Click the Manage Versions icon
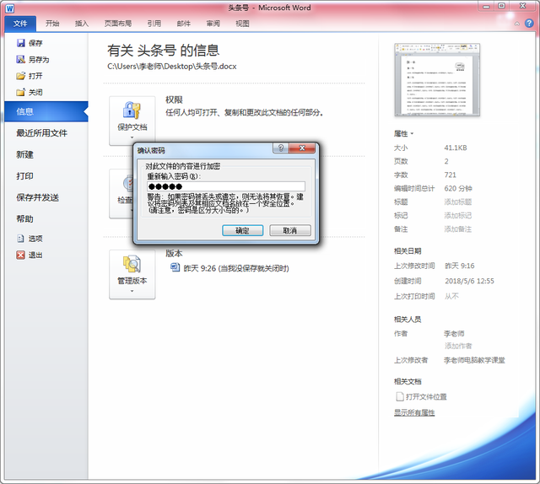The height and width of the screenshot is (484, 540). (x=132, y=264)
